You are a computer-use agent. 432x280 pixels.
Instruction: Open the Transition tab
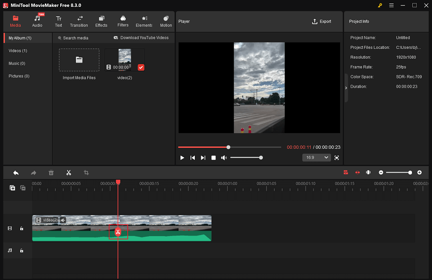(x=79, y=21)
